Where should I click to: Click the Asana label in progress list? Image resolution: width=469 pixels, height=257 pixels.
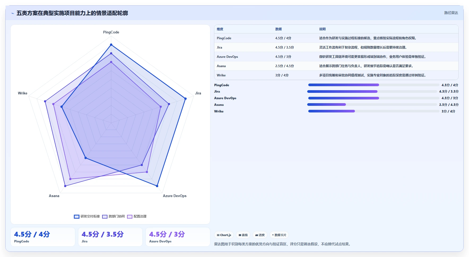[x=219, y=104]
